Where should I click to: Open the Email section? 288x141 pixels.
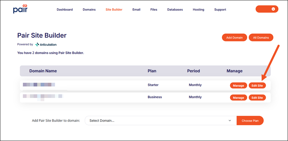click(x=136, y=10)
